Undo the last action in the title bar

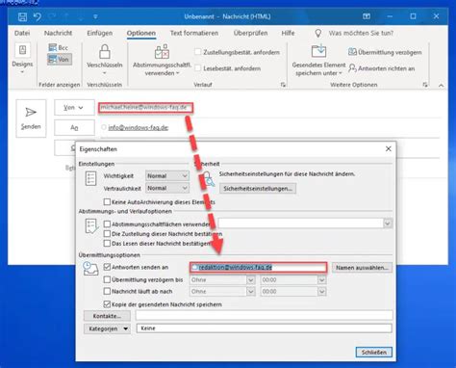coord(38,16)
